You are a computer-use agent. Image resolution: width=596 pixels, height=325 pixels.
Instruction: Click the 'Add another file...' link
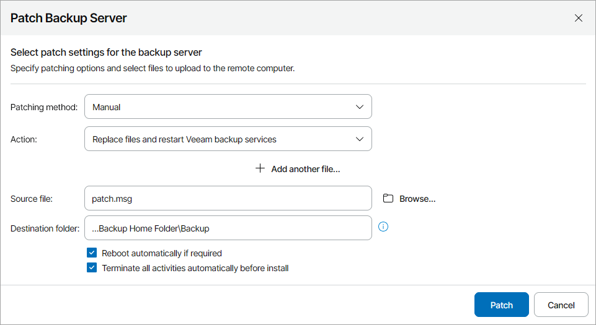[x=306, y=169]
